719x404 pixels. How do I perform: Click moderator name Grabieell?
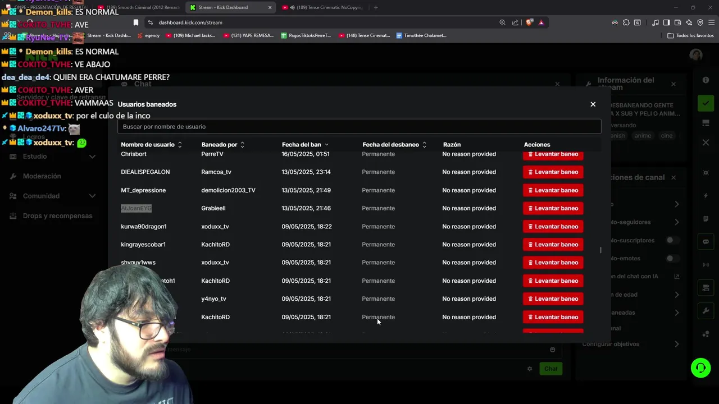(213, 208)
